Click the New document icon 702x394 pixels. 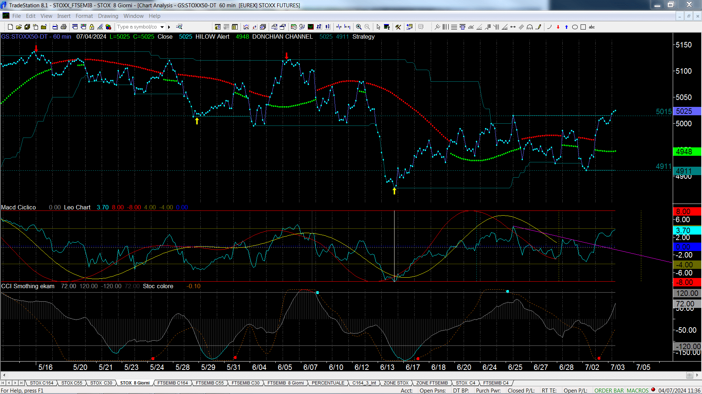tap(10, 27)
